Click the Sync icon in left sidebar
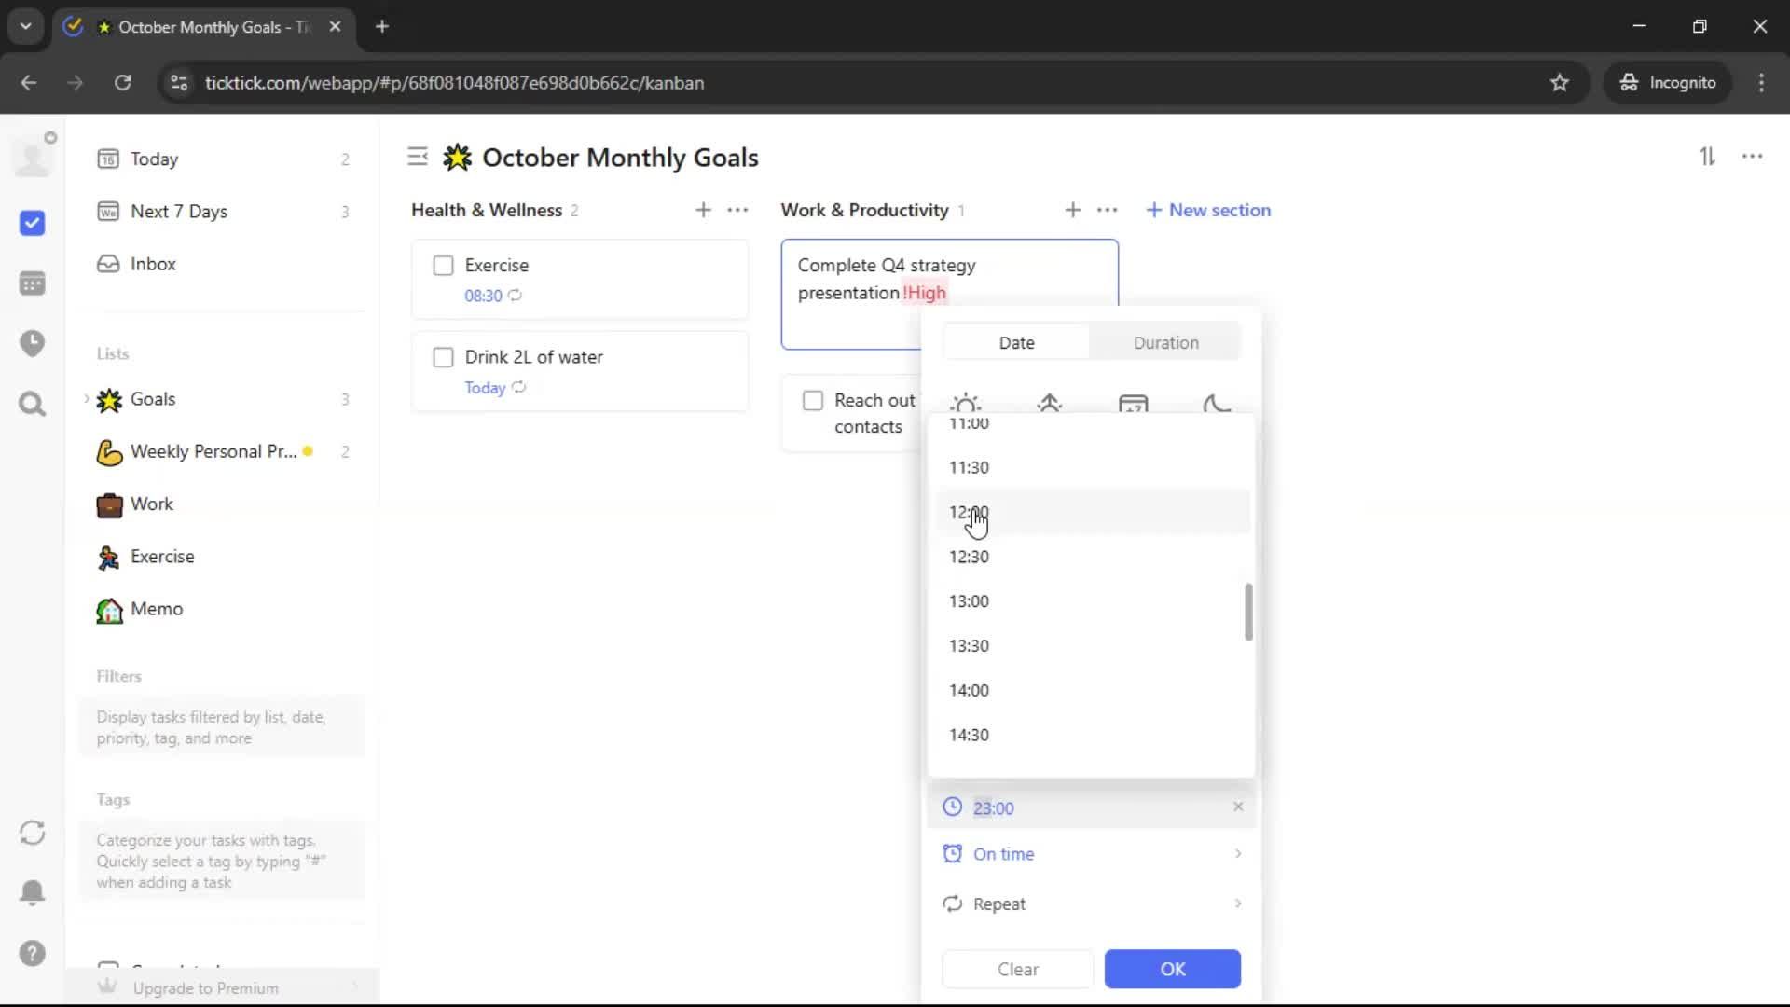Viewport: 1790px width, 1007px height. [32, 833]
